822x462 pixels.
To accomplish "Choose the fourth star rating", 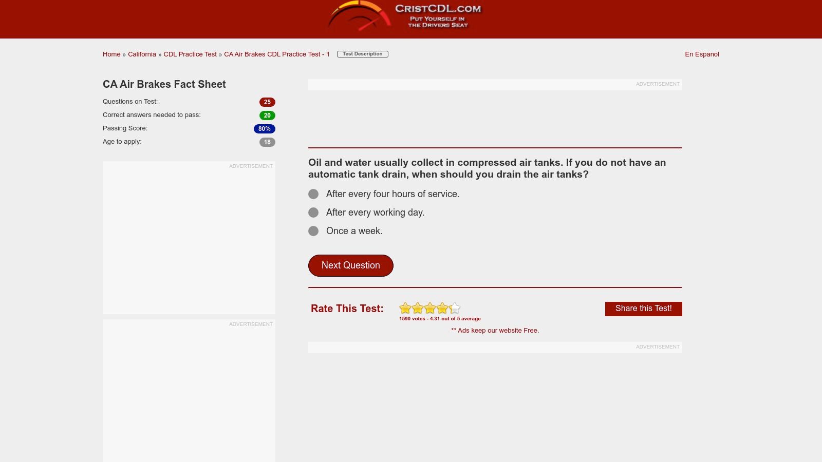I will [x=442, y=308].
